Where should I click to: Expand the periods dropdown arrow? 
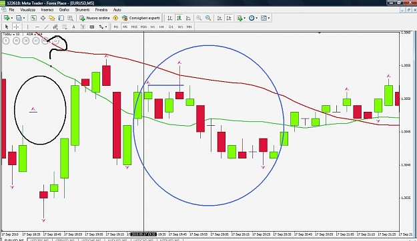[x=257, y=18]
